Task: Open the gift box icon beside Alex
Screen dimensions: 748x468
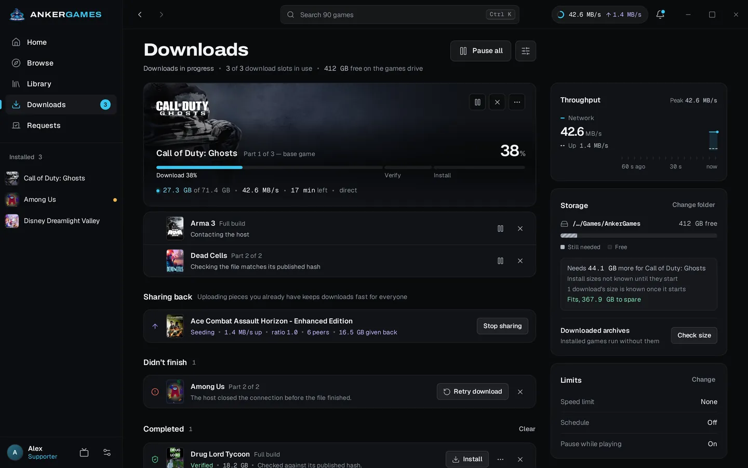Action: pos(84,453)
